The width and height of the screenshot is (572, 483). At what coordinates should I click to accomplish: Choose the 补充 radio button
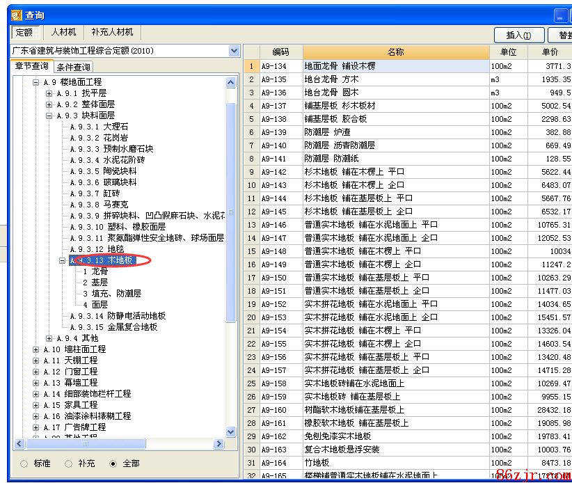pos(68,464)
